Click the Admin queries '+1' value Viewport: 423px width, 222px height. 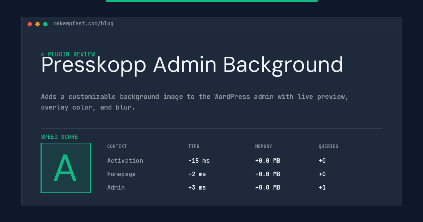[x=322, y=187]
